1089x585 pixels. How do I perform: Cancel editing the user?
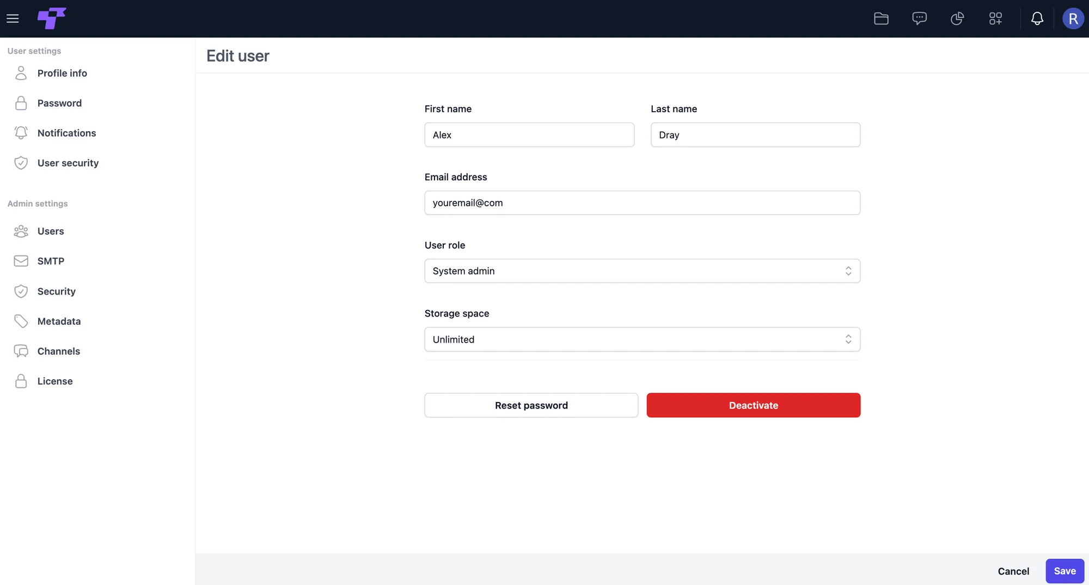pos(1013,571)
